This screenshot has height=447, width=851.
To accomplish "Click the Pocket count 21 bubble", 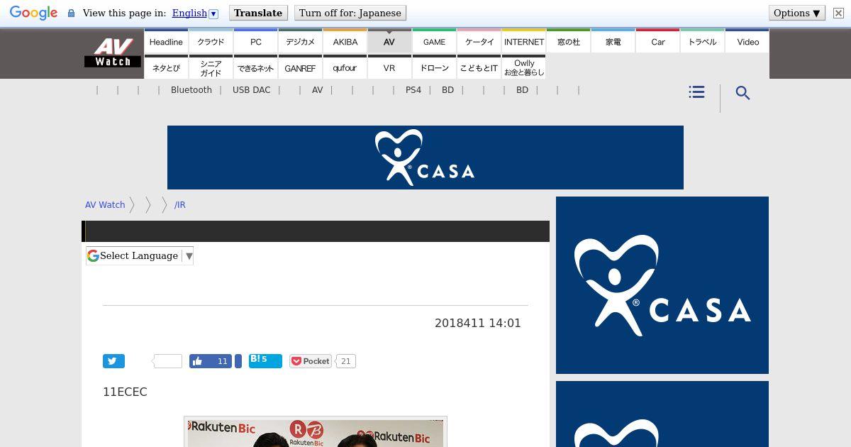I will [x=345, y=361].
